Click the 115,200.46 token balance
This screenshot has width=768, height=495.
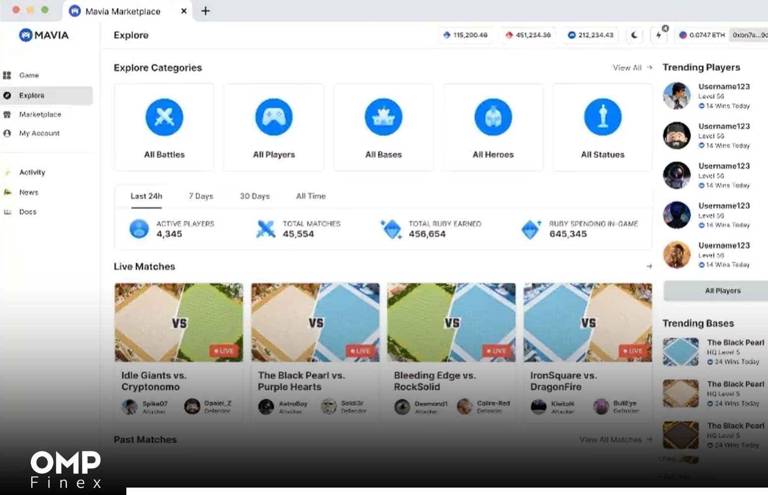point(465,35)
